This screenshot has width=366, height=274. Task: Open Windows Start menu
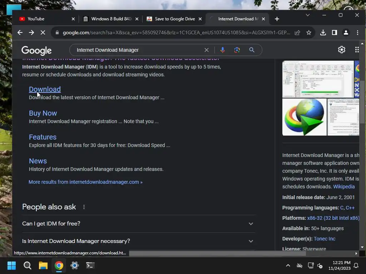tap(12, 265)
